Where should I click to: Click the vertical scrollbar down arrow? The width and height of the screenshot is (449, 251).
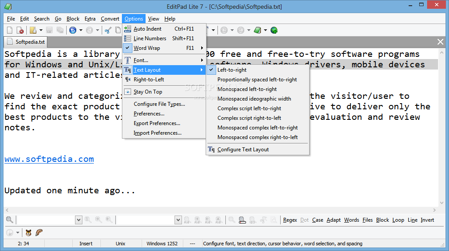(441, 203)
